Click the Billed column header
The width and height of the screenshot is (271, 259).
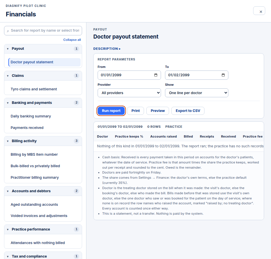188,137
